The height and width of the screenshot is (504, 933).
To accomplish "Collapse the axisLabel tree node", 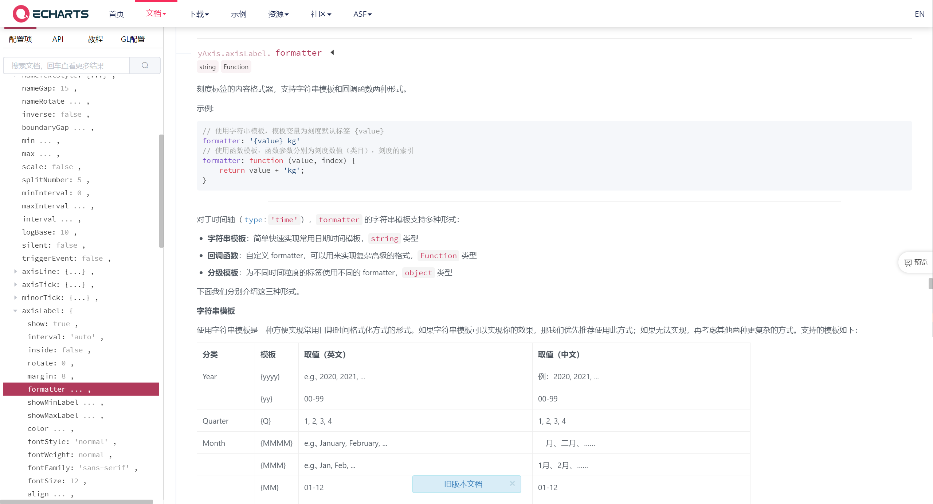I will click(x=15, y=311).
